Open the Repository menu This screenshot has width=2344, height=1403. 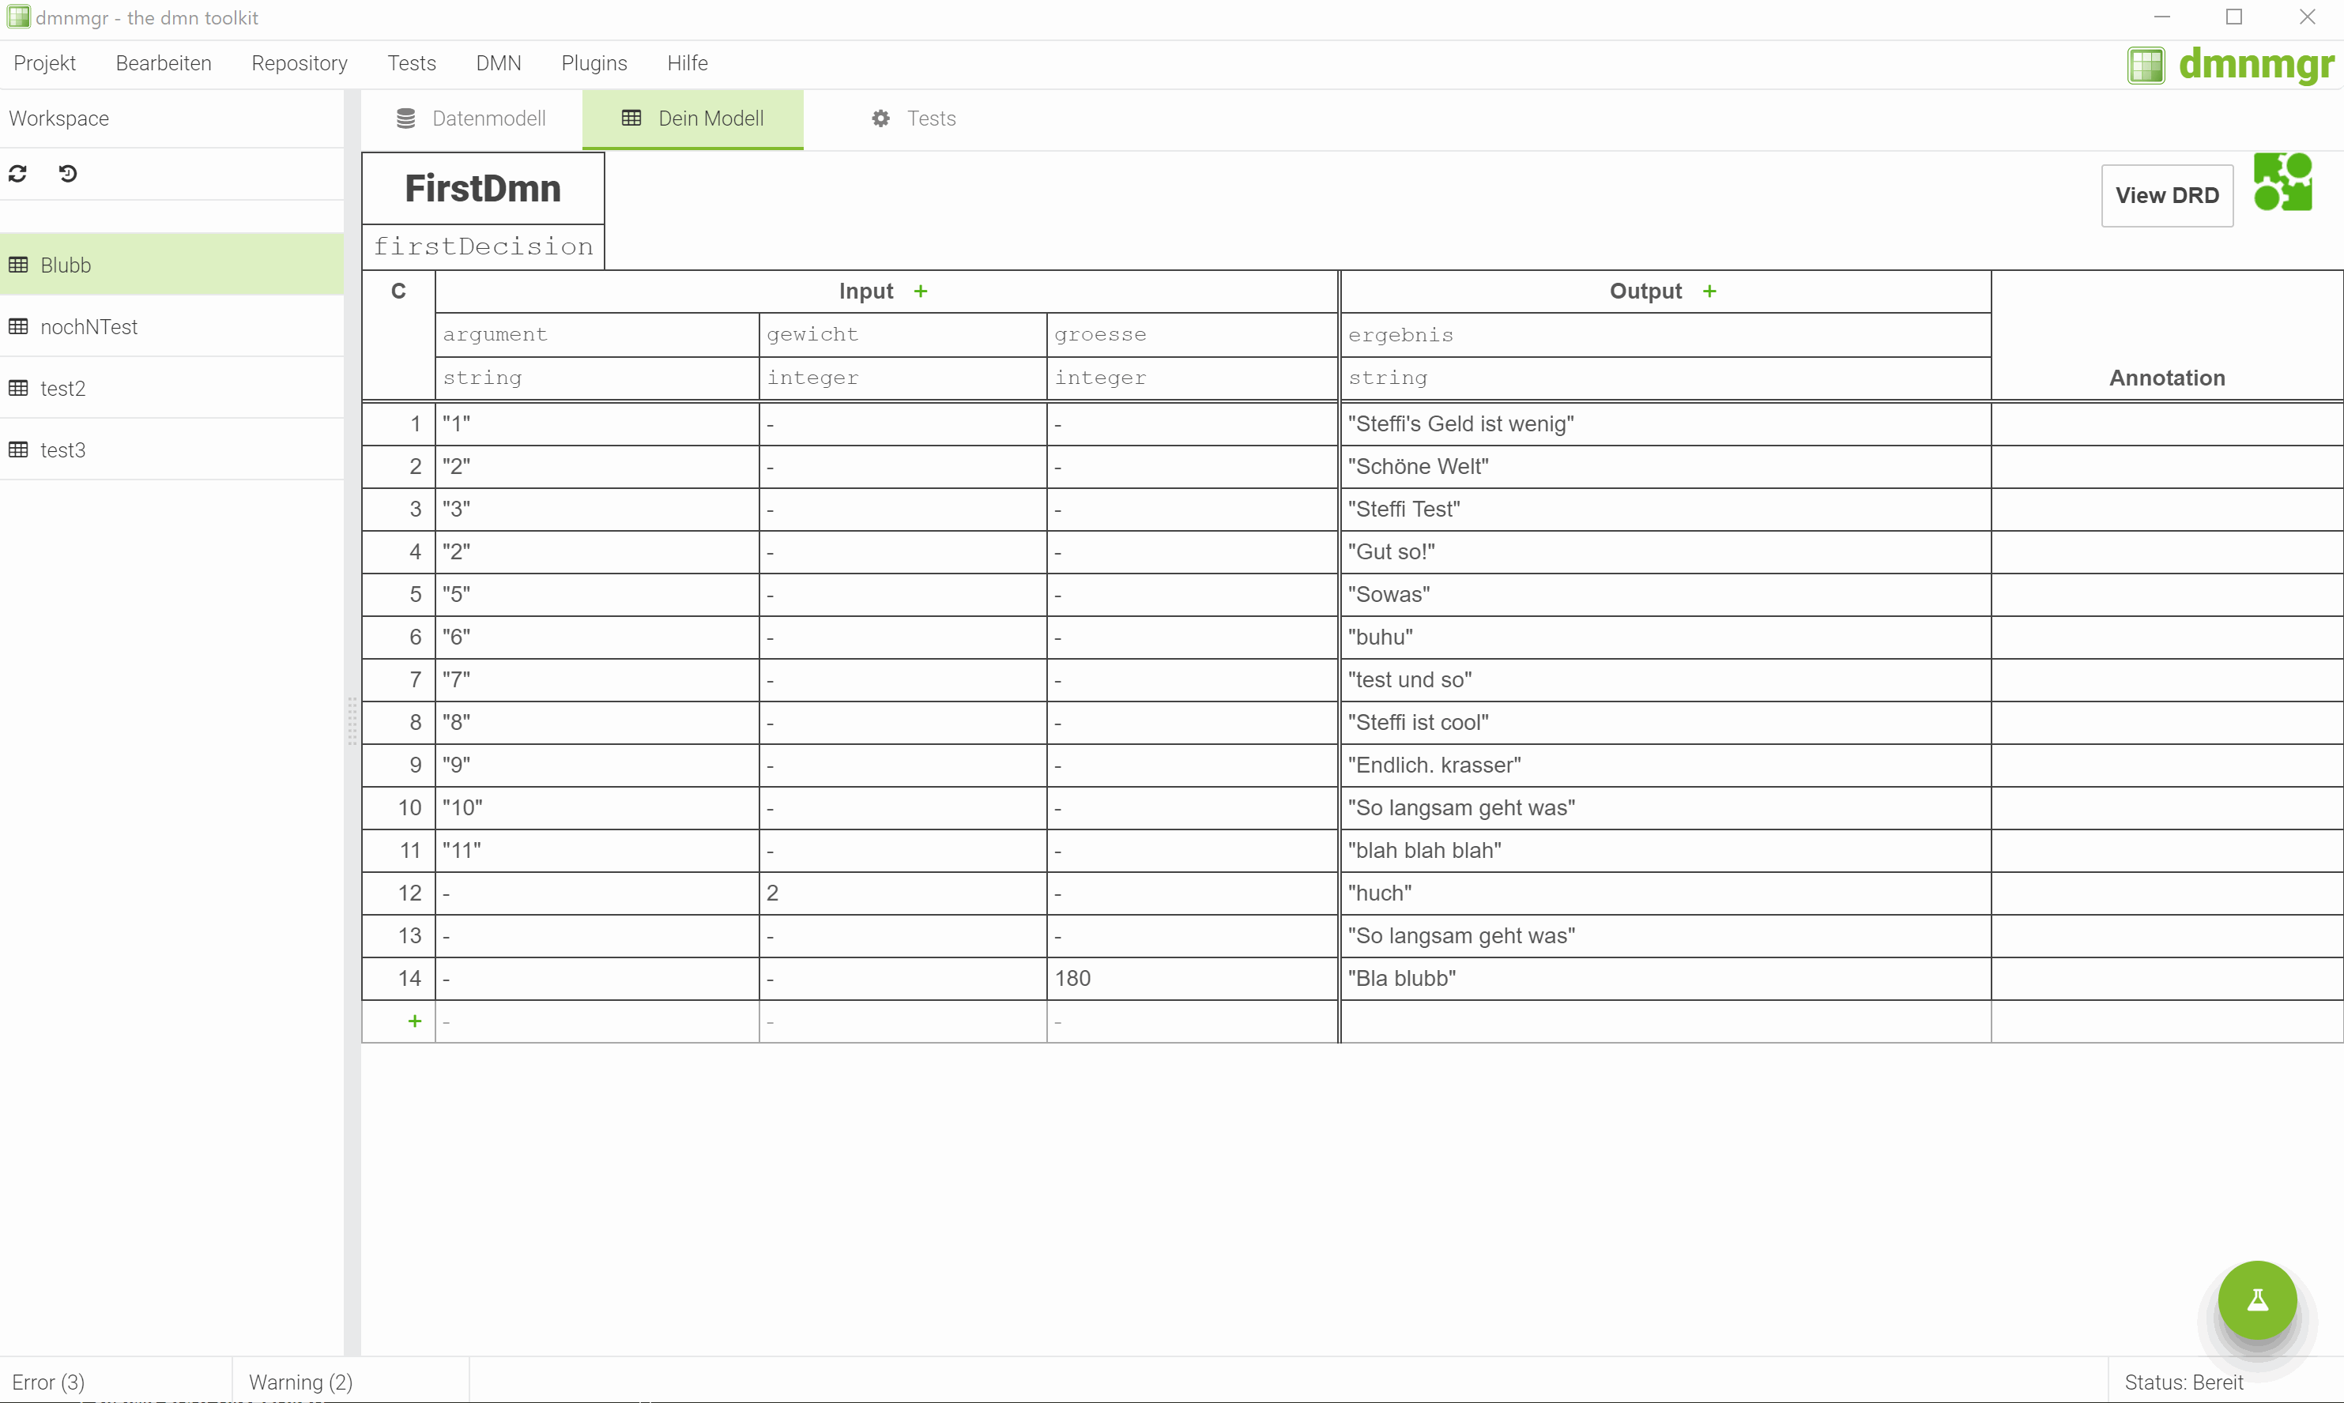point(299,63)
